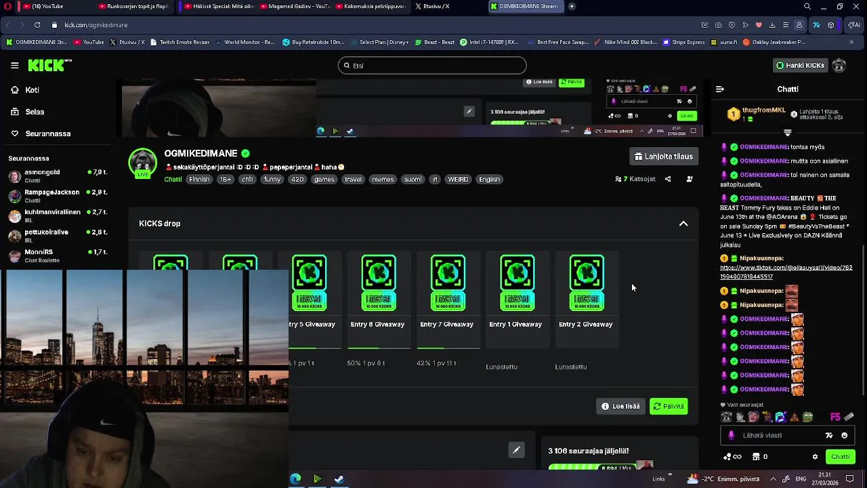Open a new browser tab

pyautogui.click(x=572, y=6)
